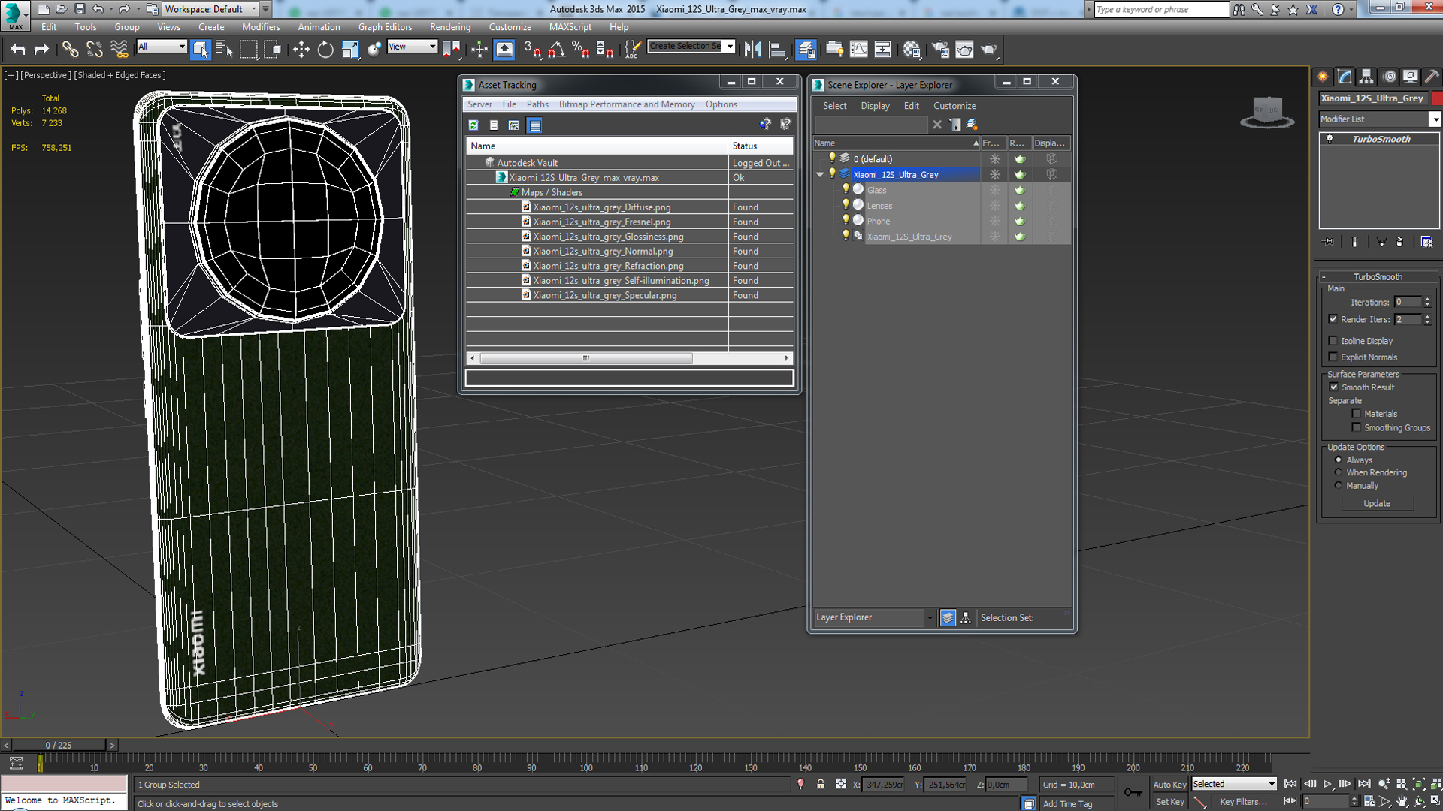
Task: Click the Auto Key button
Action: click(x=1169, y=785)
